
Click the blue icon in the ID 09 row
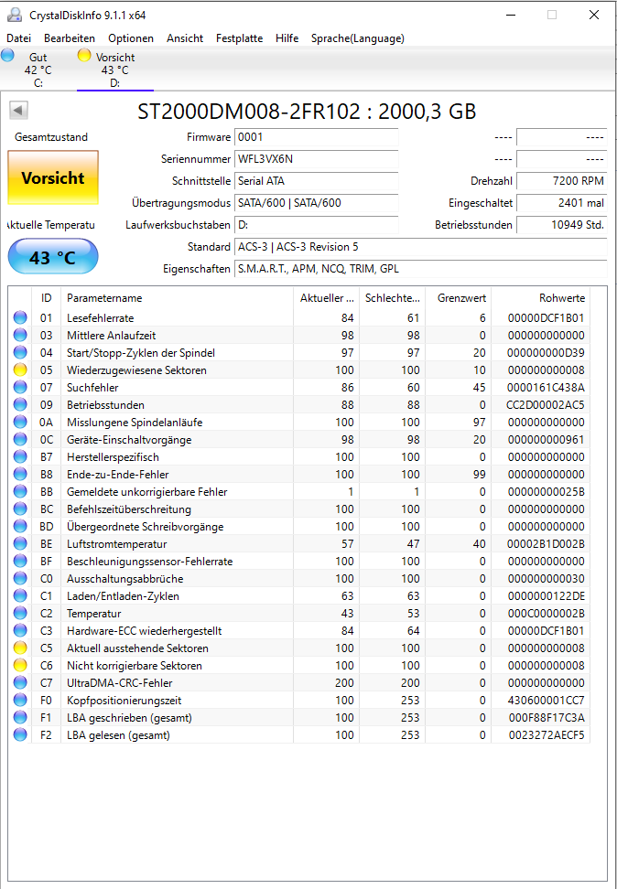tap(20, 405)
